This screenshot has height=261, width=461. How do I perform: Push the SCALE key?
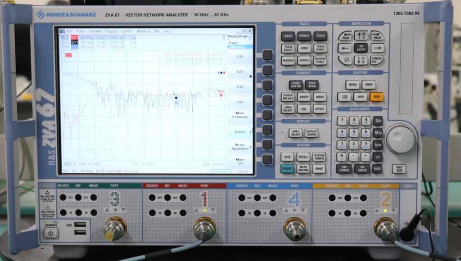[321, 36]
